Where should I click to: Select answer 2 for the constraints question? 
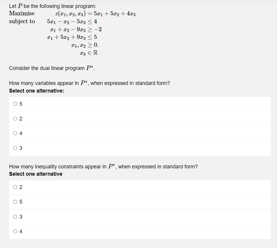(x=15, y=187)
